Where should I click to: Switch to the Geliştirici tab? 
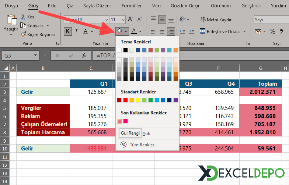[x=251, y=6]
